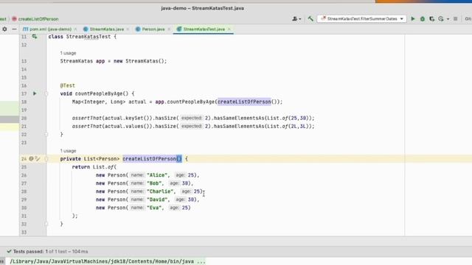Click createListOfPerson call on line 18
This screenshot has height=265, width=472.
click(x=244, y=102)
